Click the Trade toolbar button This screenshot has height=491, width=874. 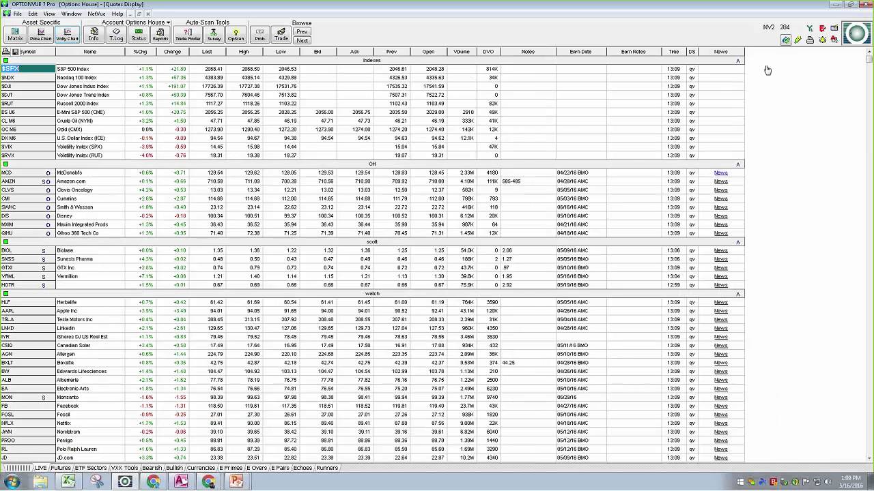(x=281, y=34)
